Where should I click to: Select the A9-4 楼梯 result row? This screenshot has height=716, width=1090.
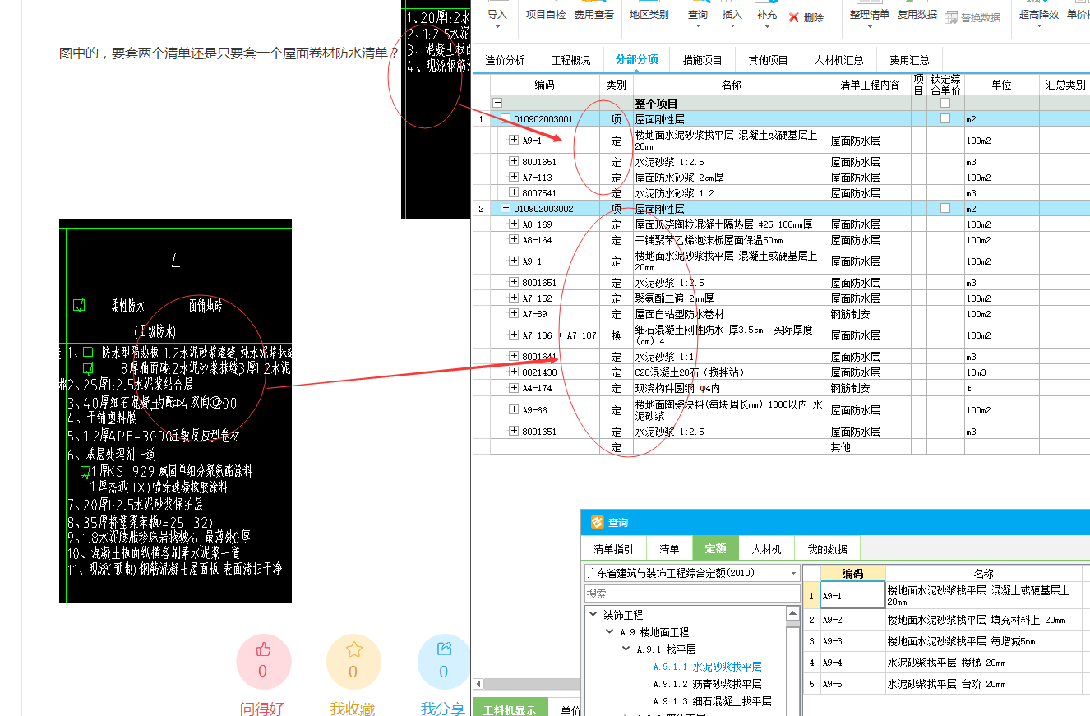click(945, 663)
